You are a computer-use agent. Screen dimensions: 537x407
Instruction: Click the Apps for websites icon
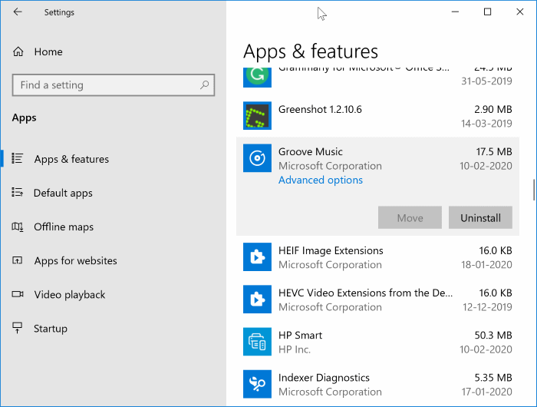18,260
